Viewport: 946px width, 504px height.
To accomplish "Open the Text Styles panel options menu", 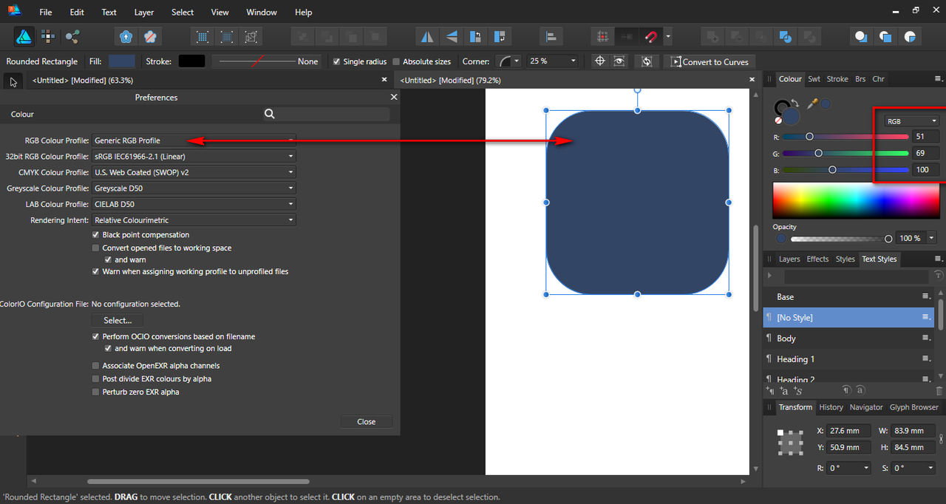I will (939, 259).
